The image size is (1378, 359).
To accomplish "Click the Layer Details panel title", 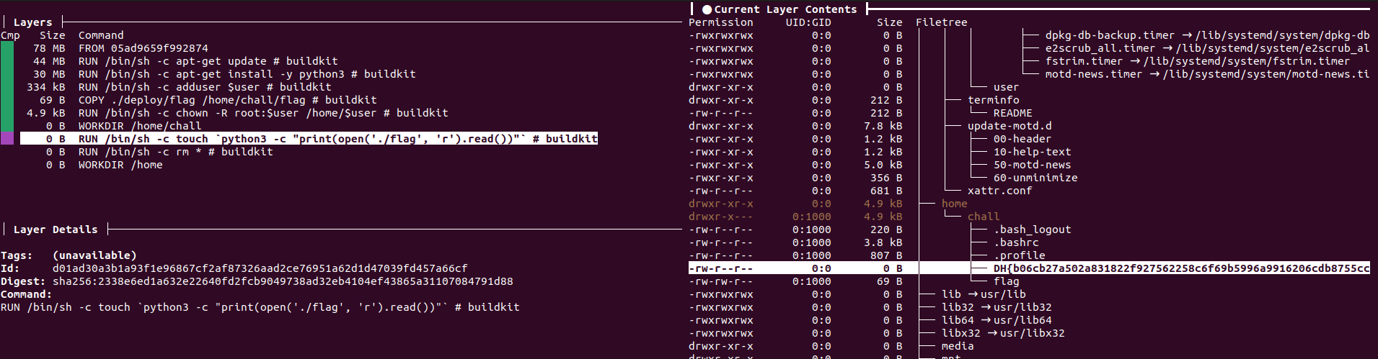I will (56, 230).
